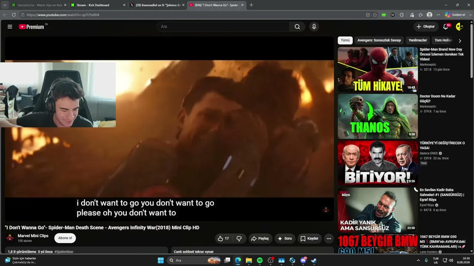Dislike the video with thumbs down

click(x=239, y=238)
